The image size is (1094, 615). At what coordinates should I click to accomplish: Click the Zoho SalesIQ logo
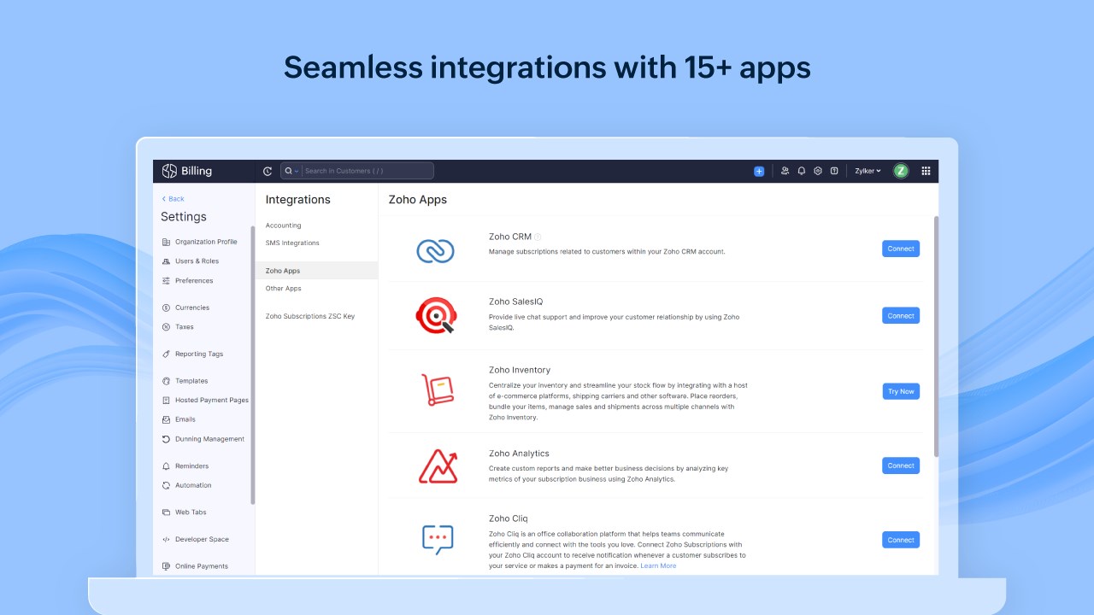(438, 315)
